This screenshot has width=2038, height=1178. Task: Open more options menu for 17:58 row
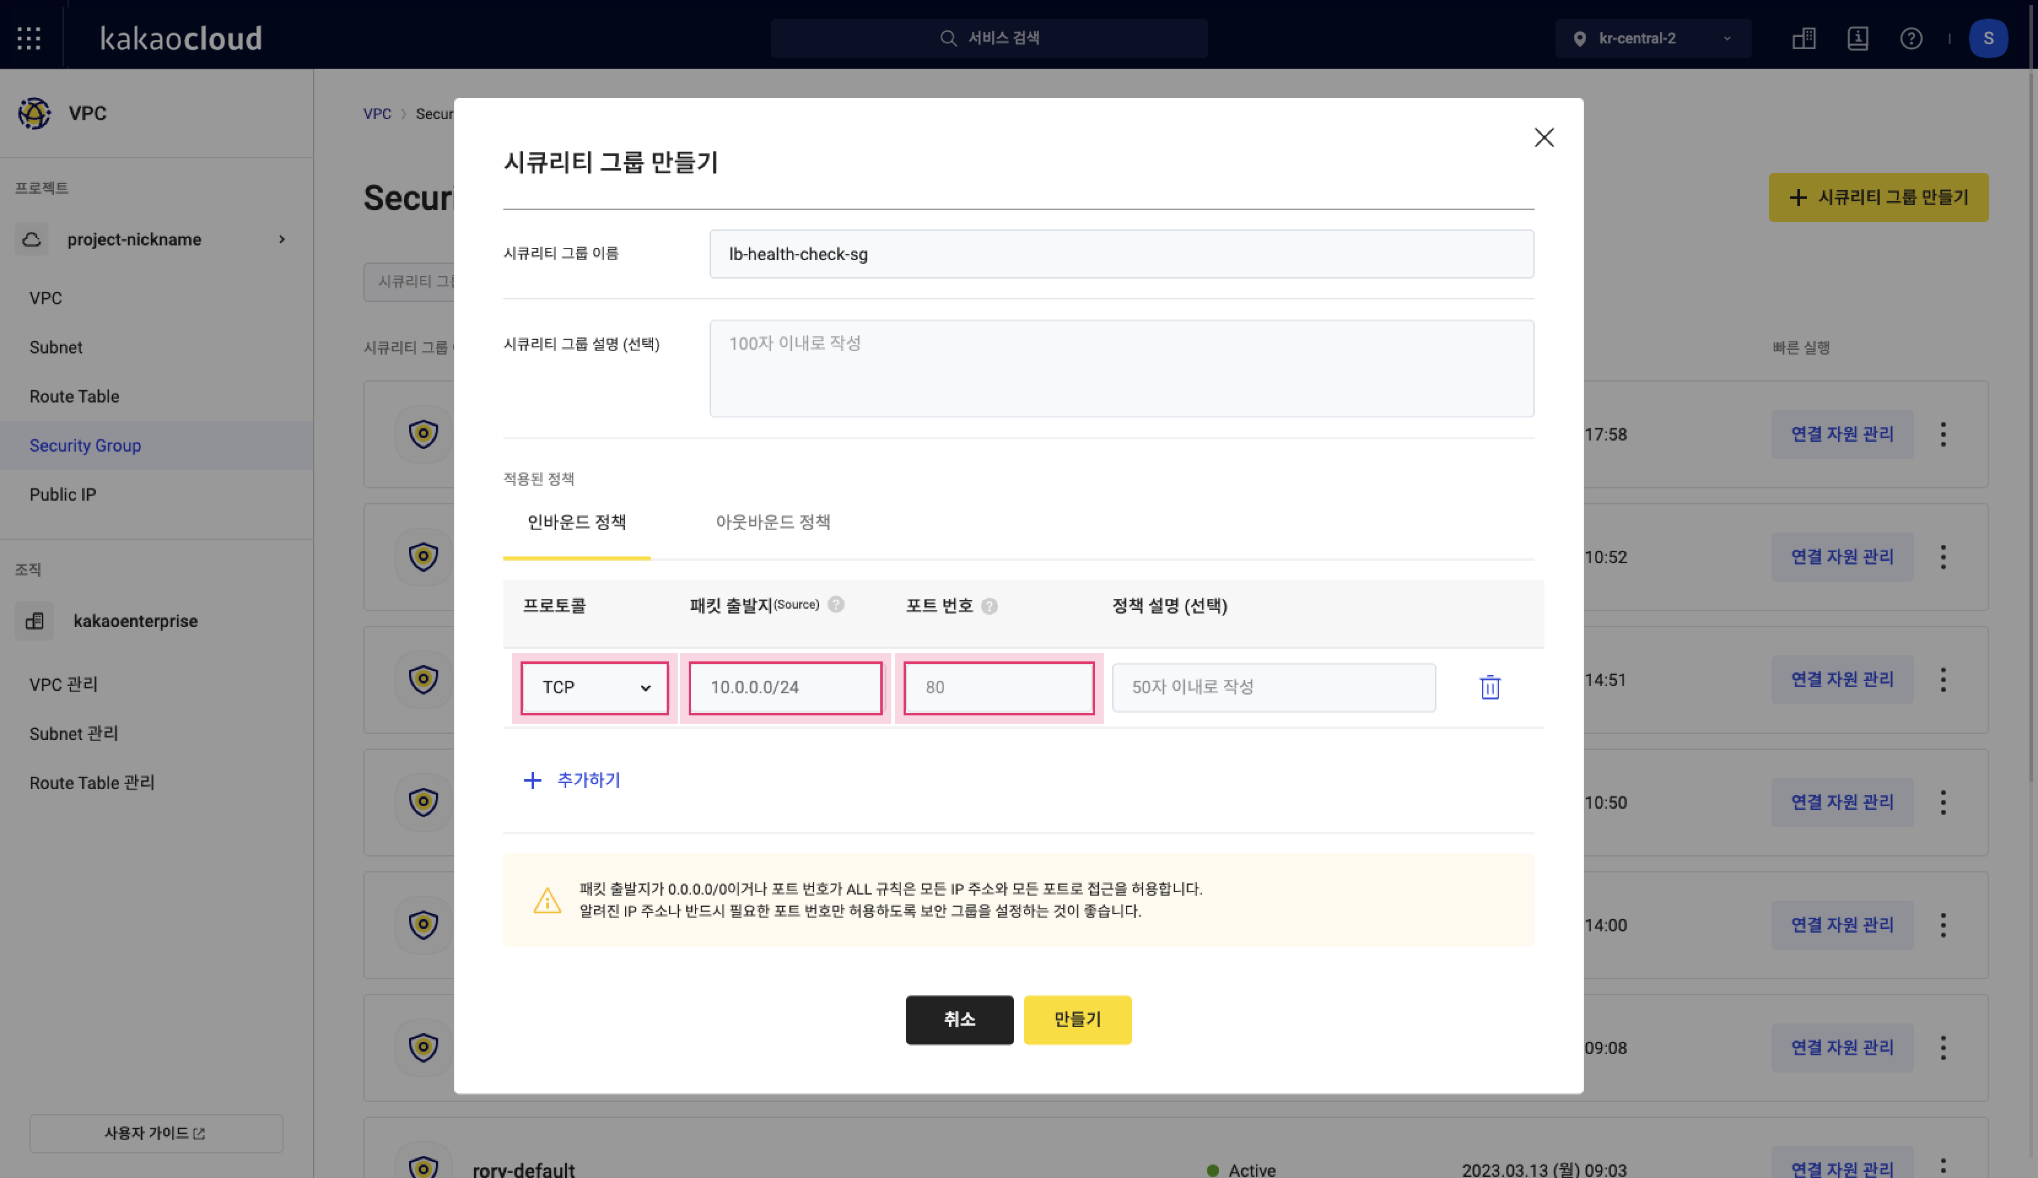click(x=1943, y=434)
